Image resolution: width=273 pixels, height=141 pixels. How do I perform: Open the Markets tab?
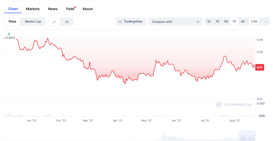click(x=33, y=9)
